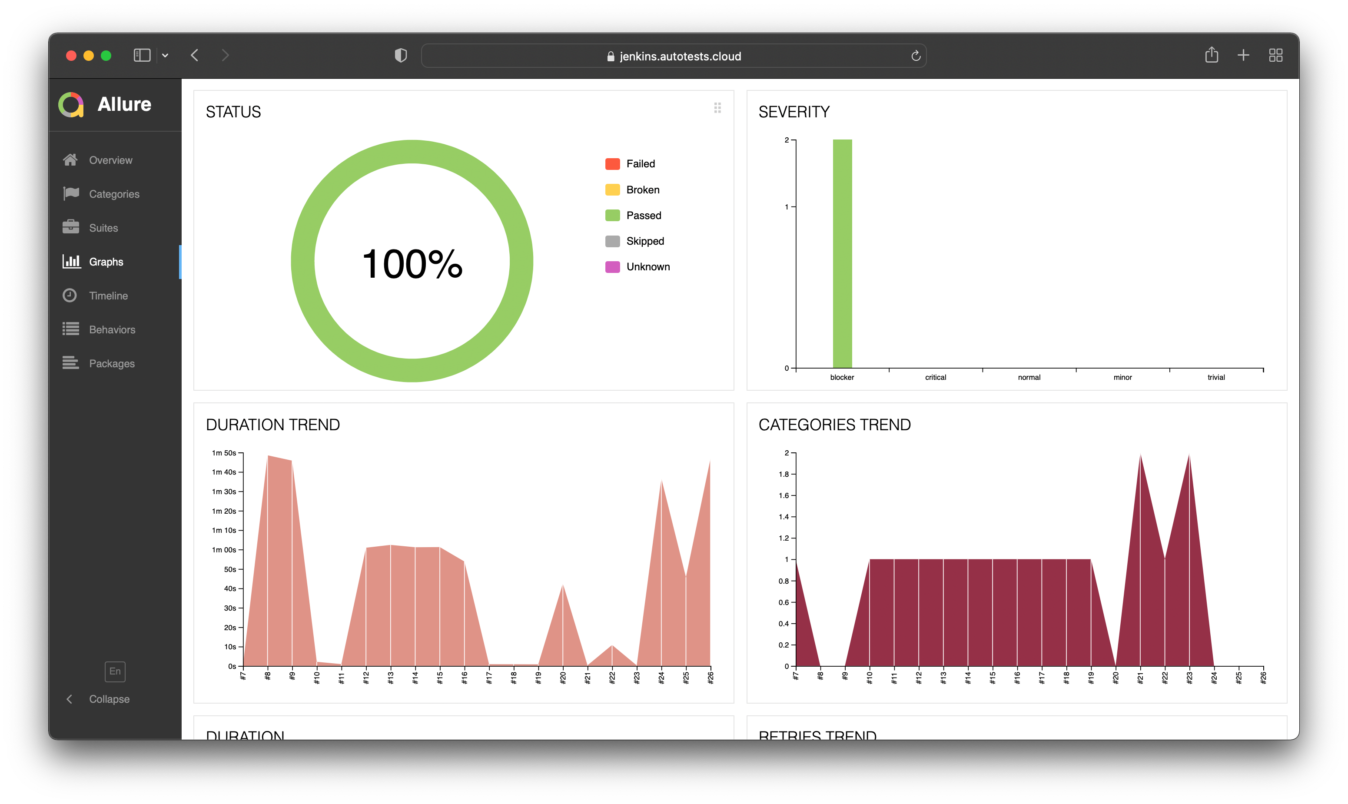Open the Suites menu item

pyautogui.click(x=103, y=228)
